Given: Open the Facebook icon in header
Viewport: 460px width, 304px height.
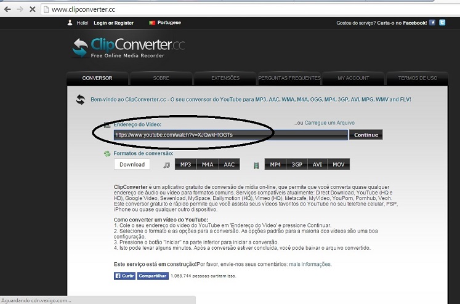Looking at the screenshot, I should click(432, 23).
